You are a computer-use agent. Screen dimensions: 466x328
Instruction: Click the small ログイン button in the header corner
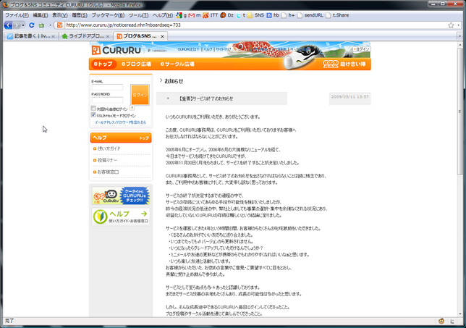click(362, 49)
